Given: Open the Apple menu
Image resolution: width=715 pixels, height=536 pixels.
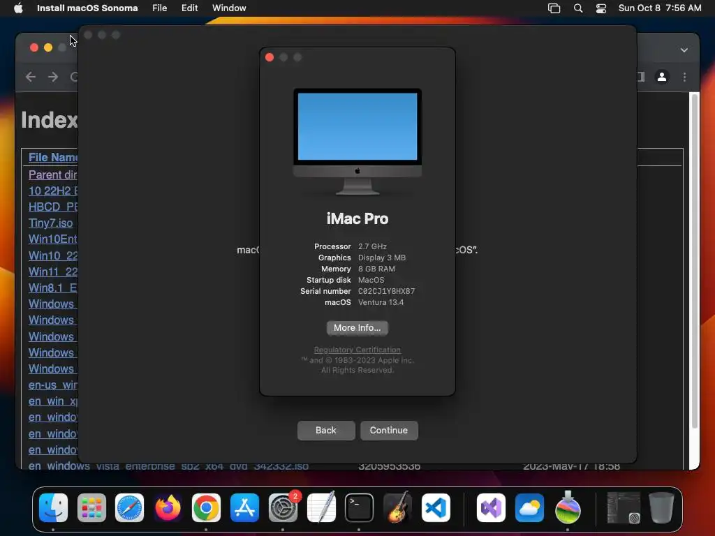Looking at the screenshot, I should pyautogui.click(x=18, y=8).
